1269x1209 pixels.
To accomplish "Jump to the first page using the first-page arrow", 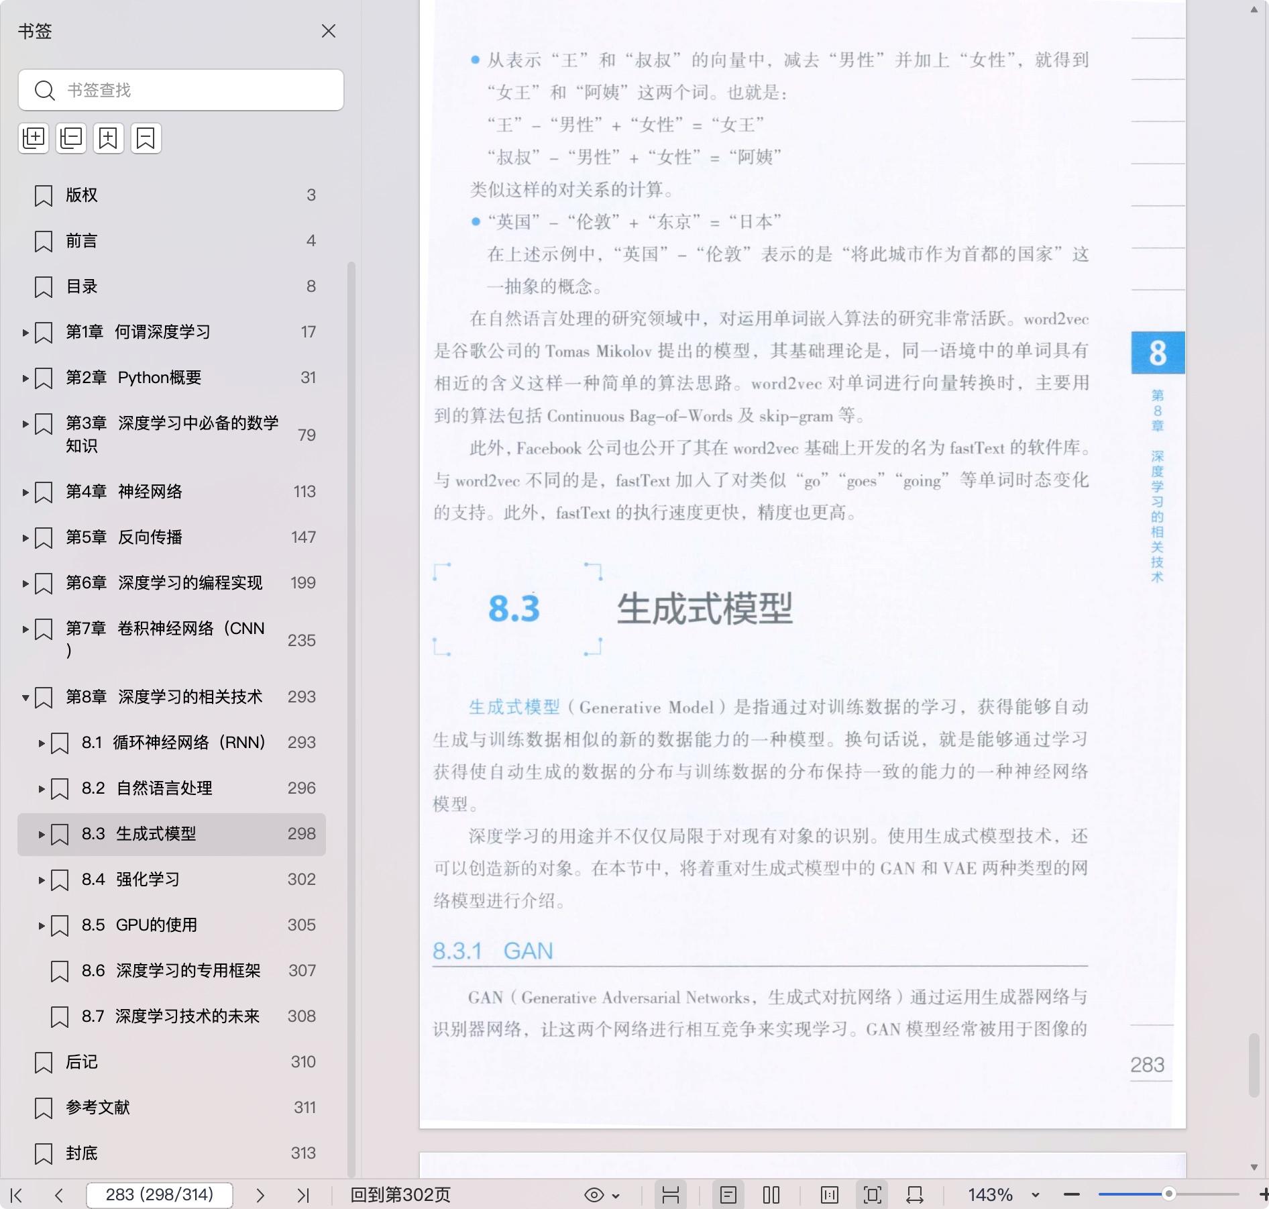I will [17, 1195].
